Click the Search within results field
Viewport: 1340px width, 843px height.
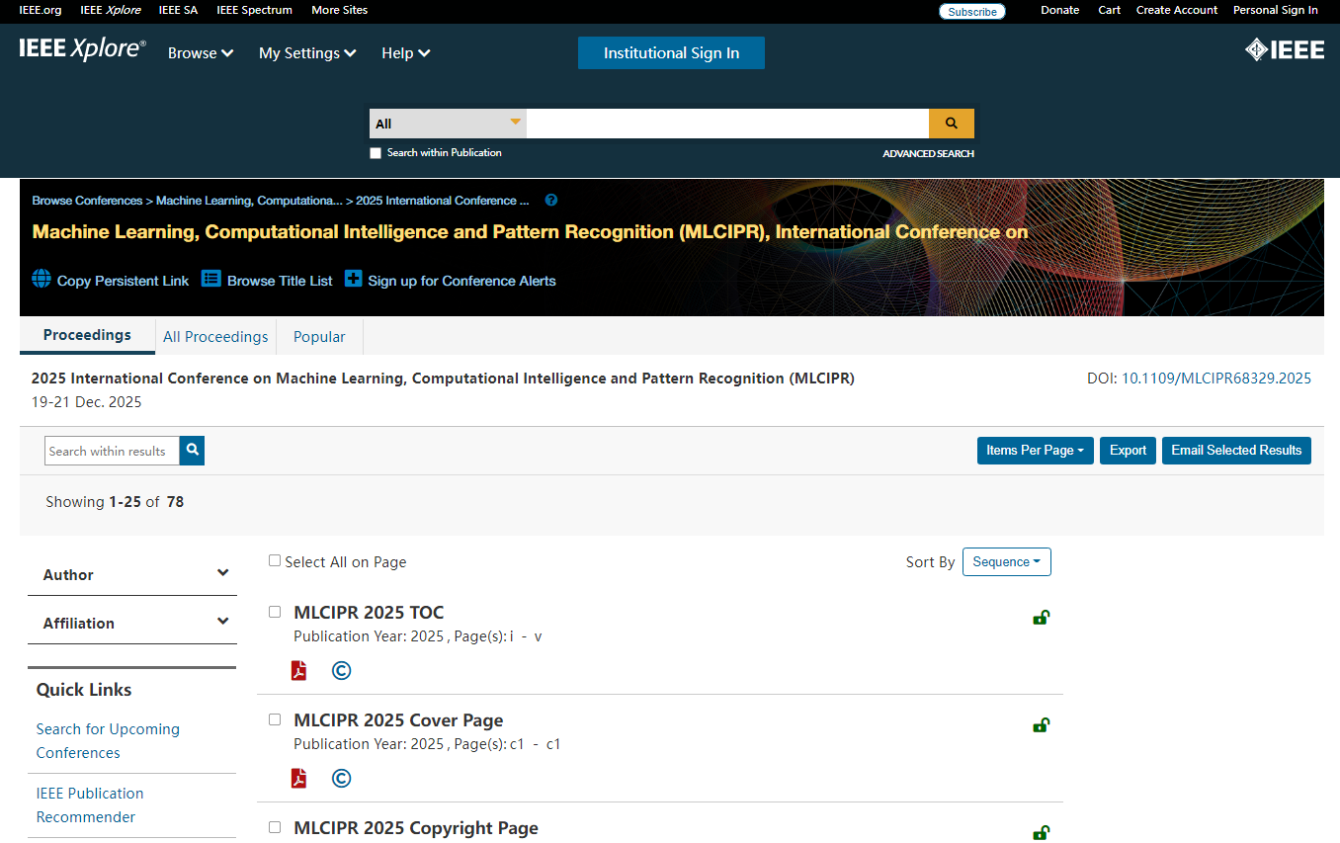click(x=112, y=451)
